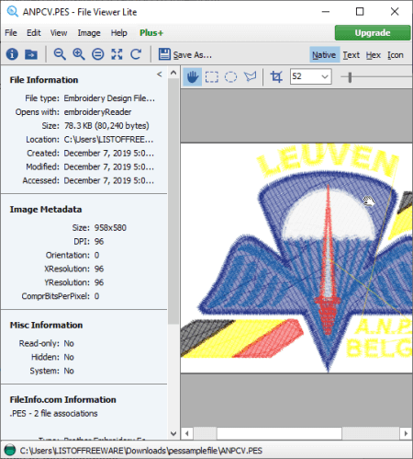Switch to Native view

324,55
